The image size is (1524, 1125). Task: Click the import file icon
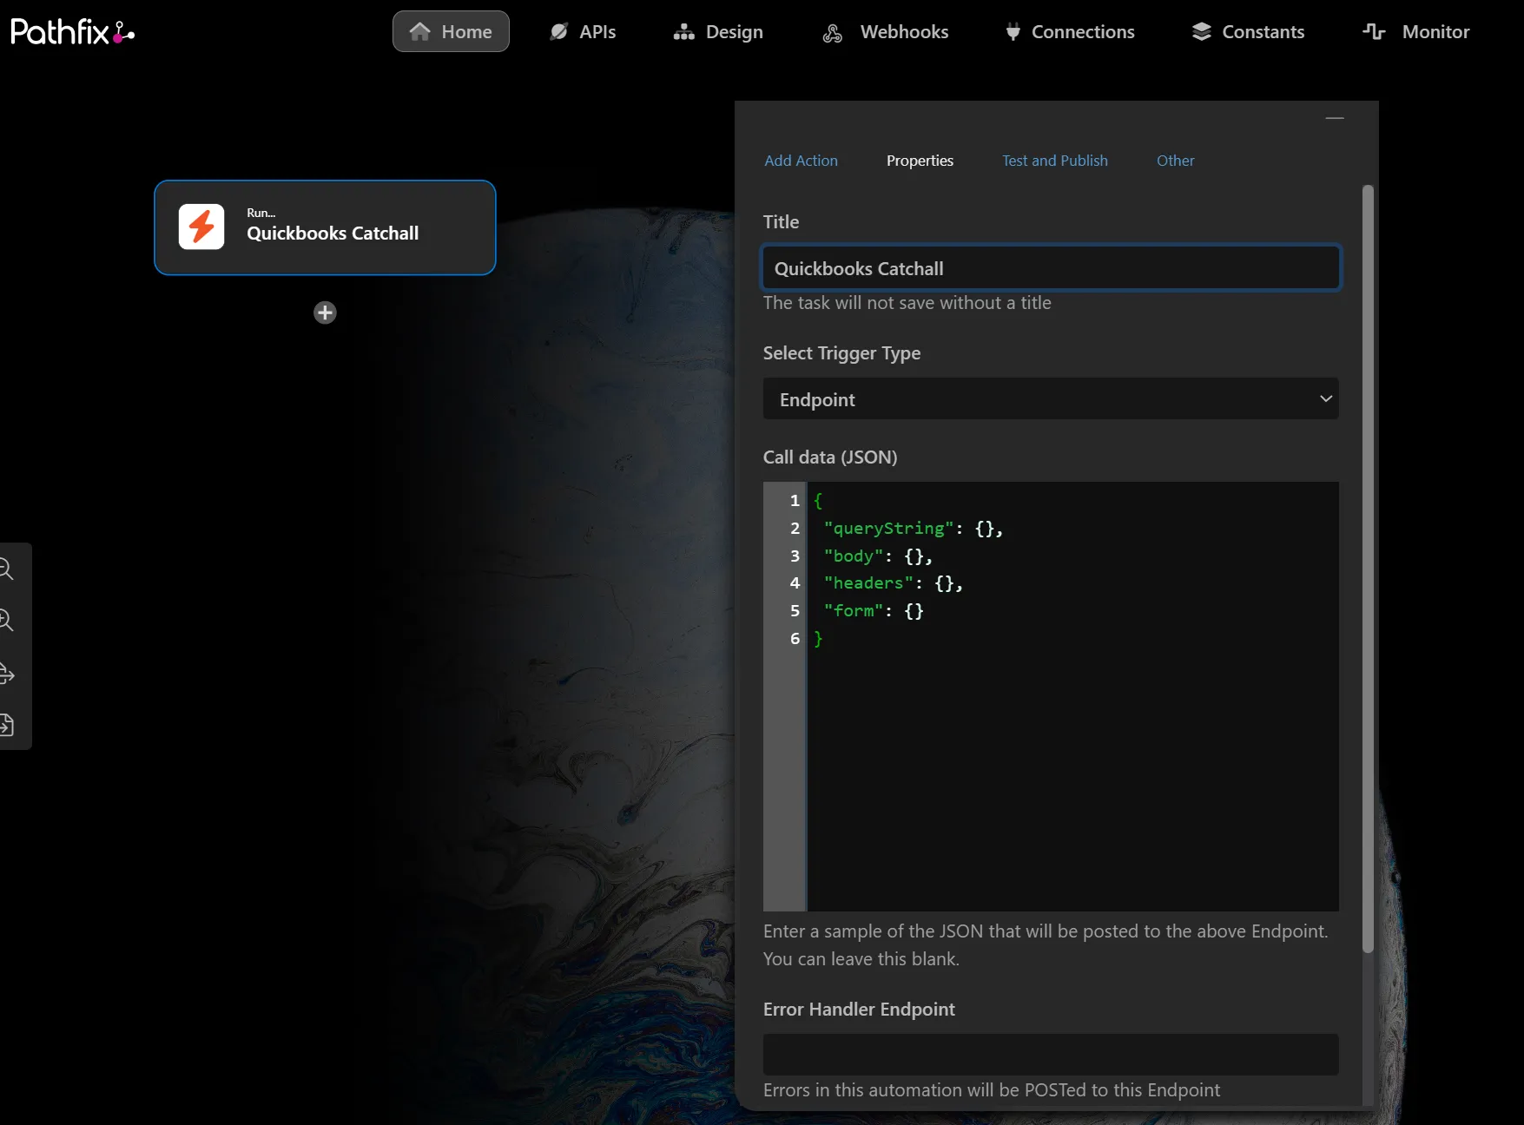click(6, 725)
